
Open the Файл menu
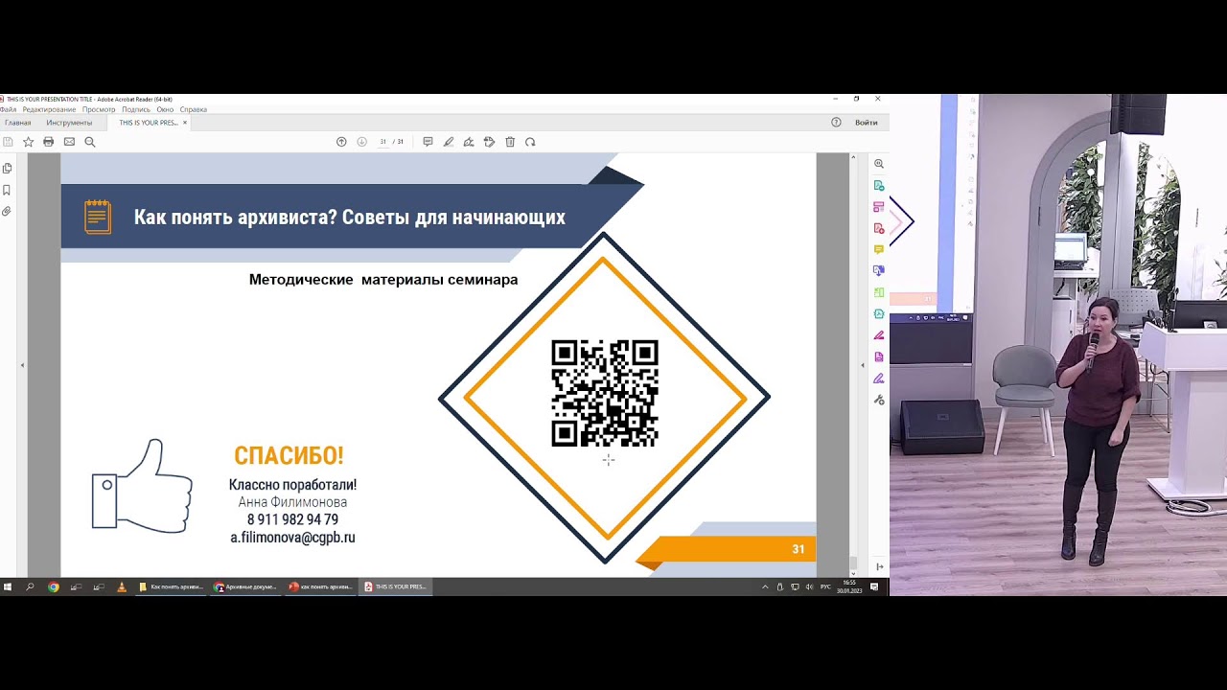(8, 109)
